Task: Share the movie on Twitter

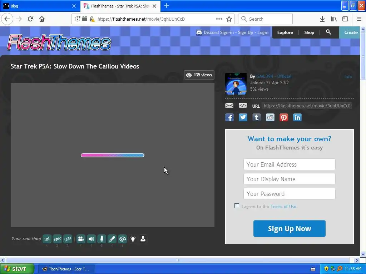Action: (x=243, y=117)
